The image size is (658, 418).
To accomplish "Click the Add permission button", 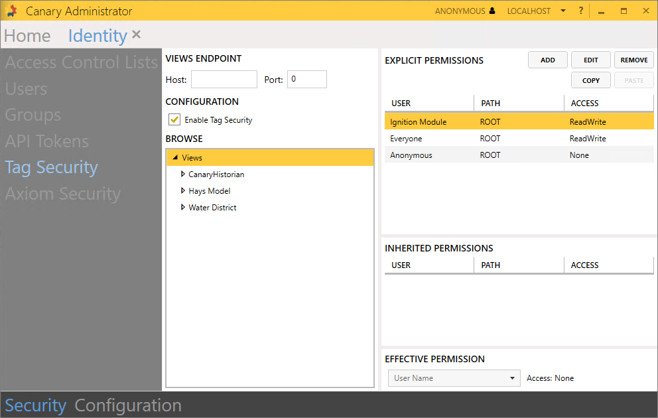I will (547, 60).
